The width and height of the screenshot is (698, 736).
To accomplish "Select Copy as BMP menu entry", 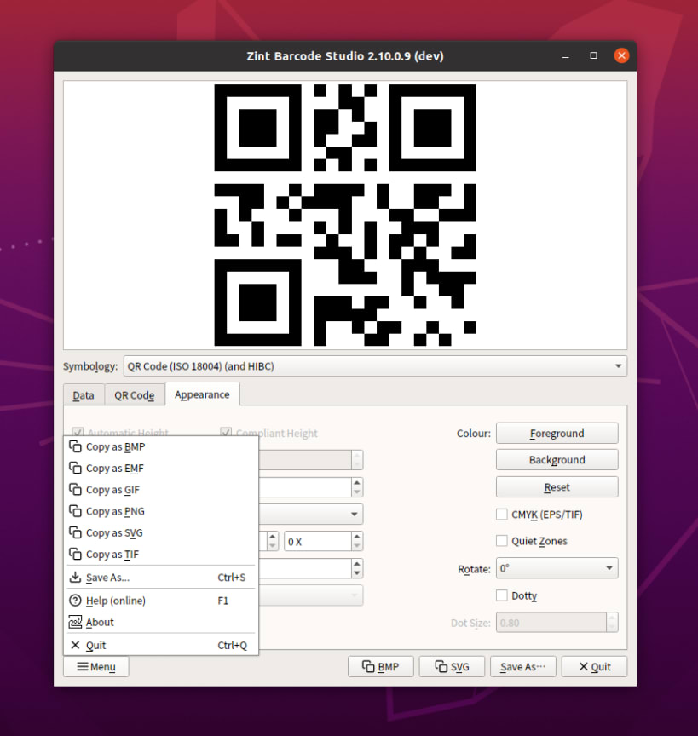I will click(x=161, y=446).
